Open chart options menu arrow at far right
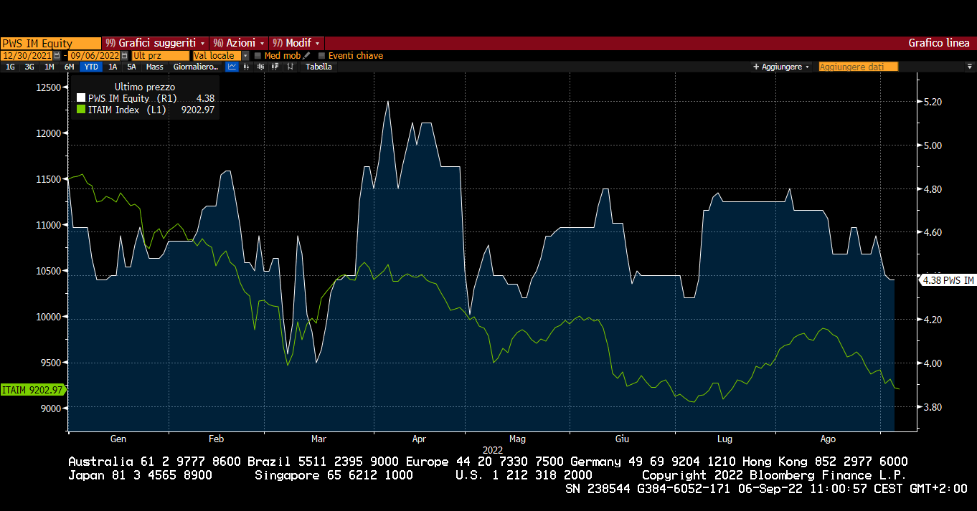Screen dimensions: 977x511 click(970, 67)
